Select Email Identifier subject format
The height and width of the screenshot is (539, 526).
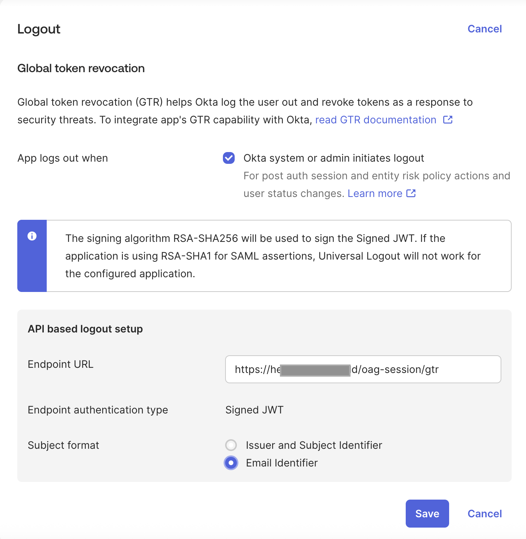[231, 463]
